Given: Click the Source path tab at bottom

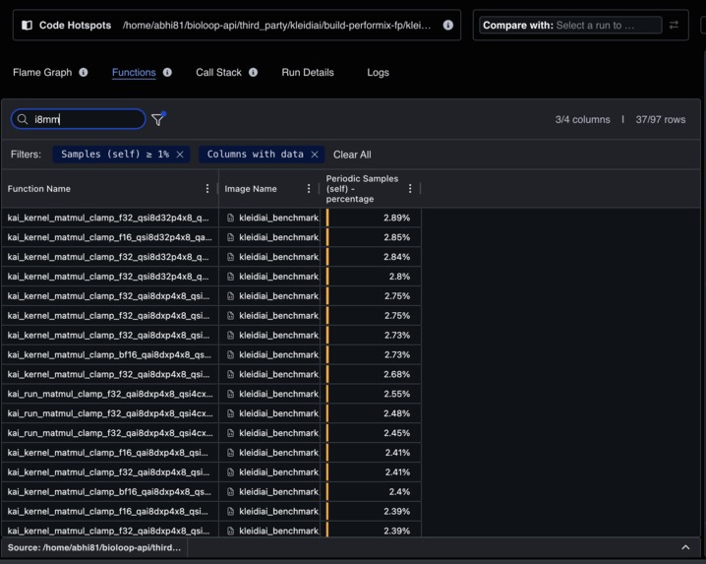Looking at the screenshot, I should (94, 547).
